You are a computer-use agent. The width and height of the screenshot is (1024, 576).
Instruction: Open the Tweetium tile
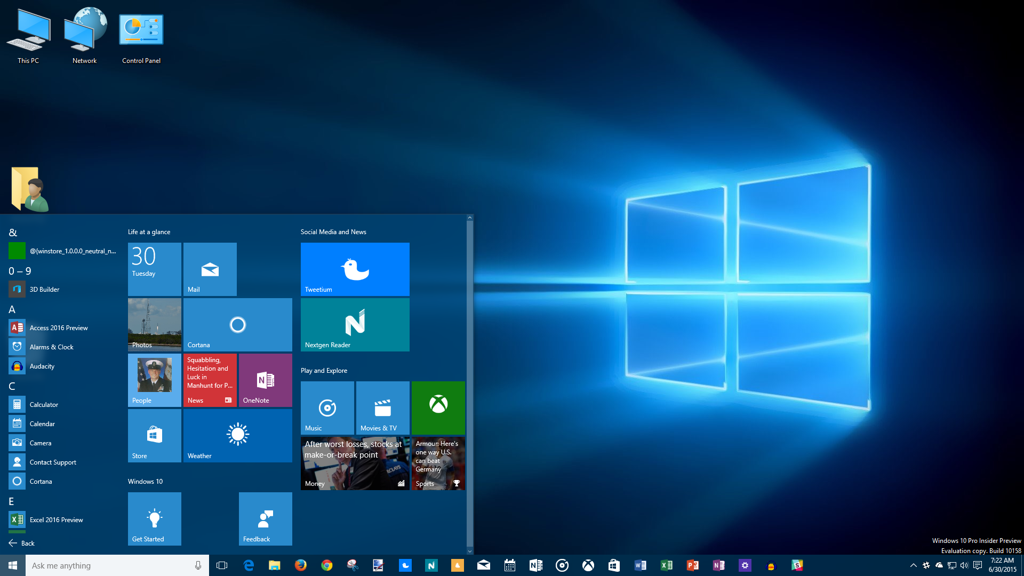[355, 269]
